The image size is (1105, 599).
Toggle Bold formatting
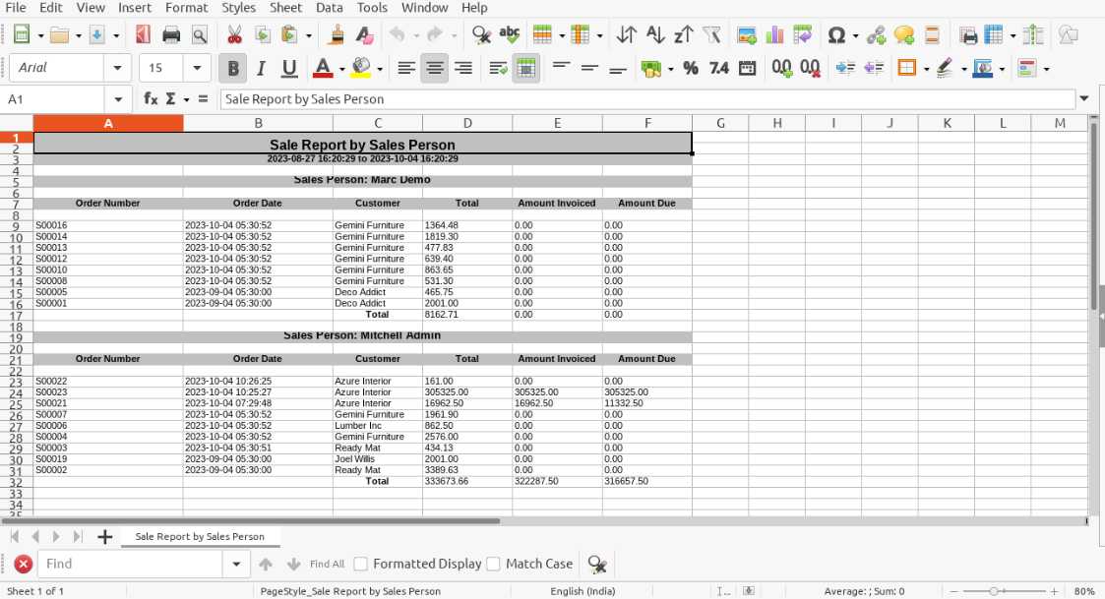232,68
